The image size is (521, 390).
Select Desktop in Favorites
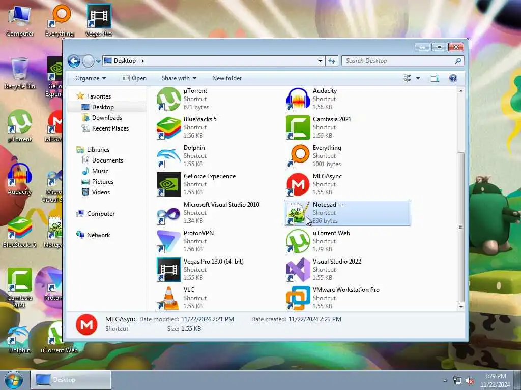(x=103, y=107)
